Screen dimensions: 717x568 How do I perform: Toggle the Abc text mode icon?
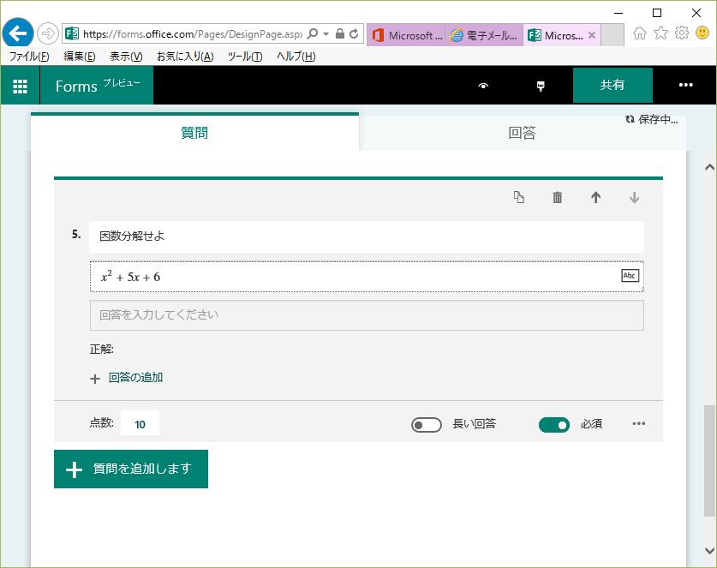click(x=630, y=275)
